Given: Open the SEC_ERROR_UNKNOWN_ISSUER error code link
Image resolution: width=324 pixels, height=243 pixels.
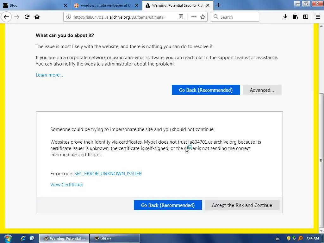Looking at the screenshot, I should coord(108,174).
